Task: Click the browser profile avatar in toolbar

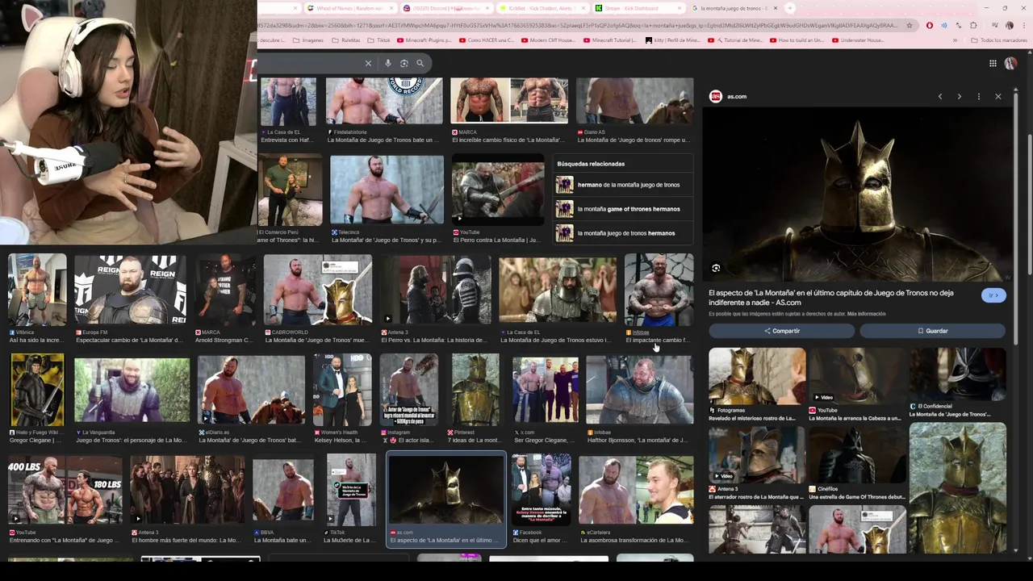Action: [1010, 25]
